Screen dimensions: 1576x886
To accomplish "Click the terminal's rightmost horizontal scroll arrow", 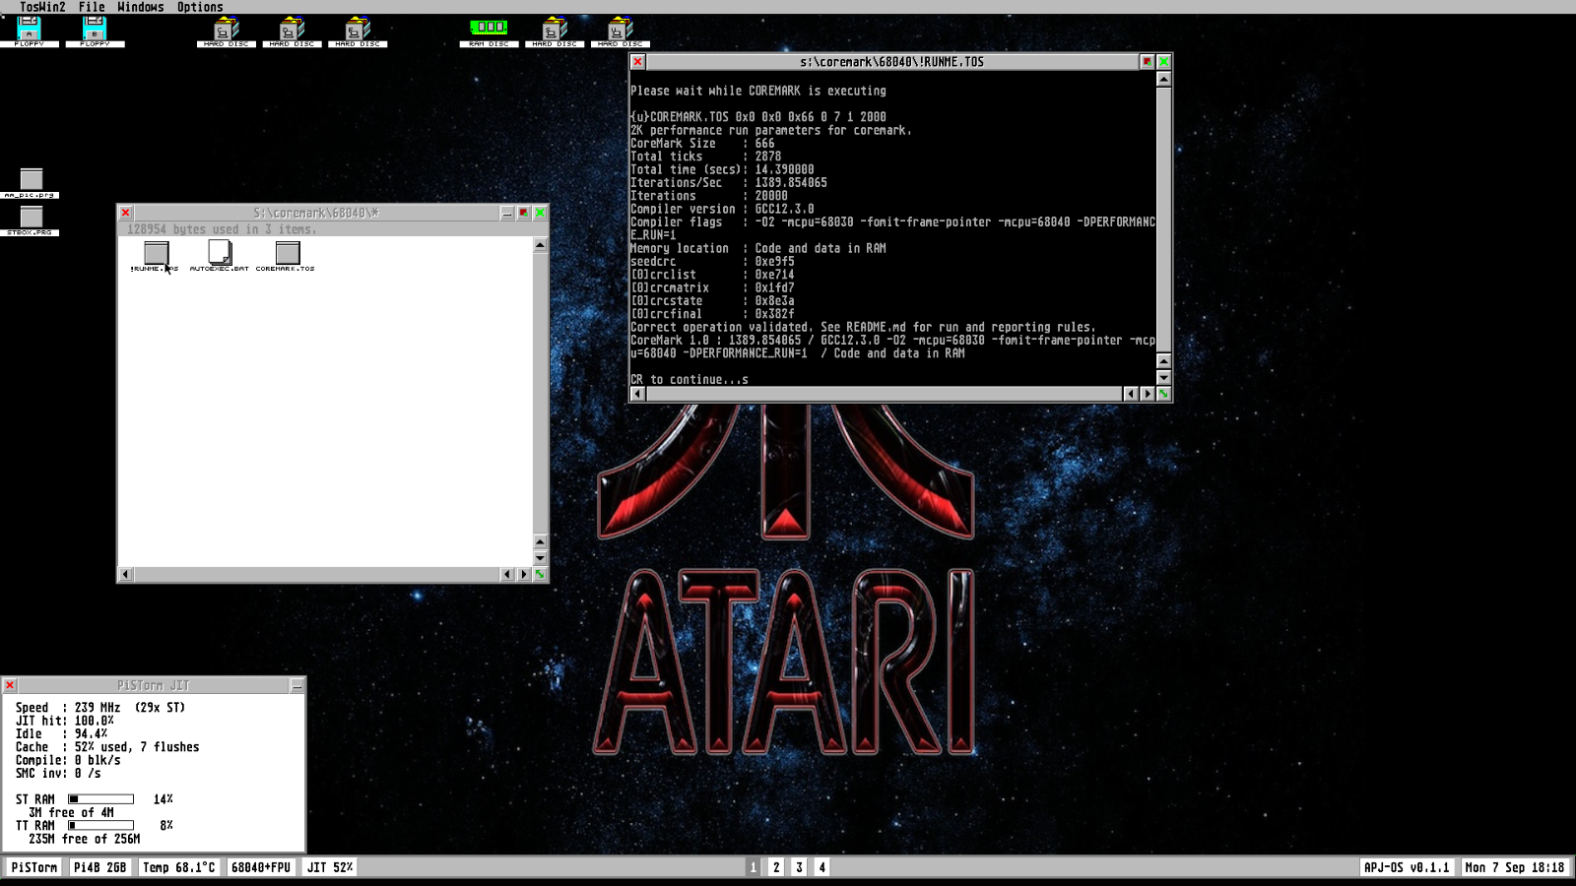I will pos(1147,394).
